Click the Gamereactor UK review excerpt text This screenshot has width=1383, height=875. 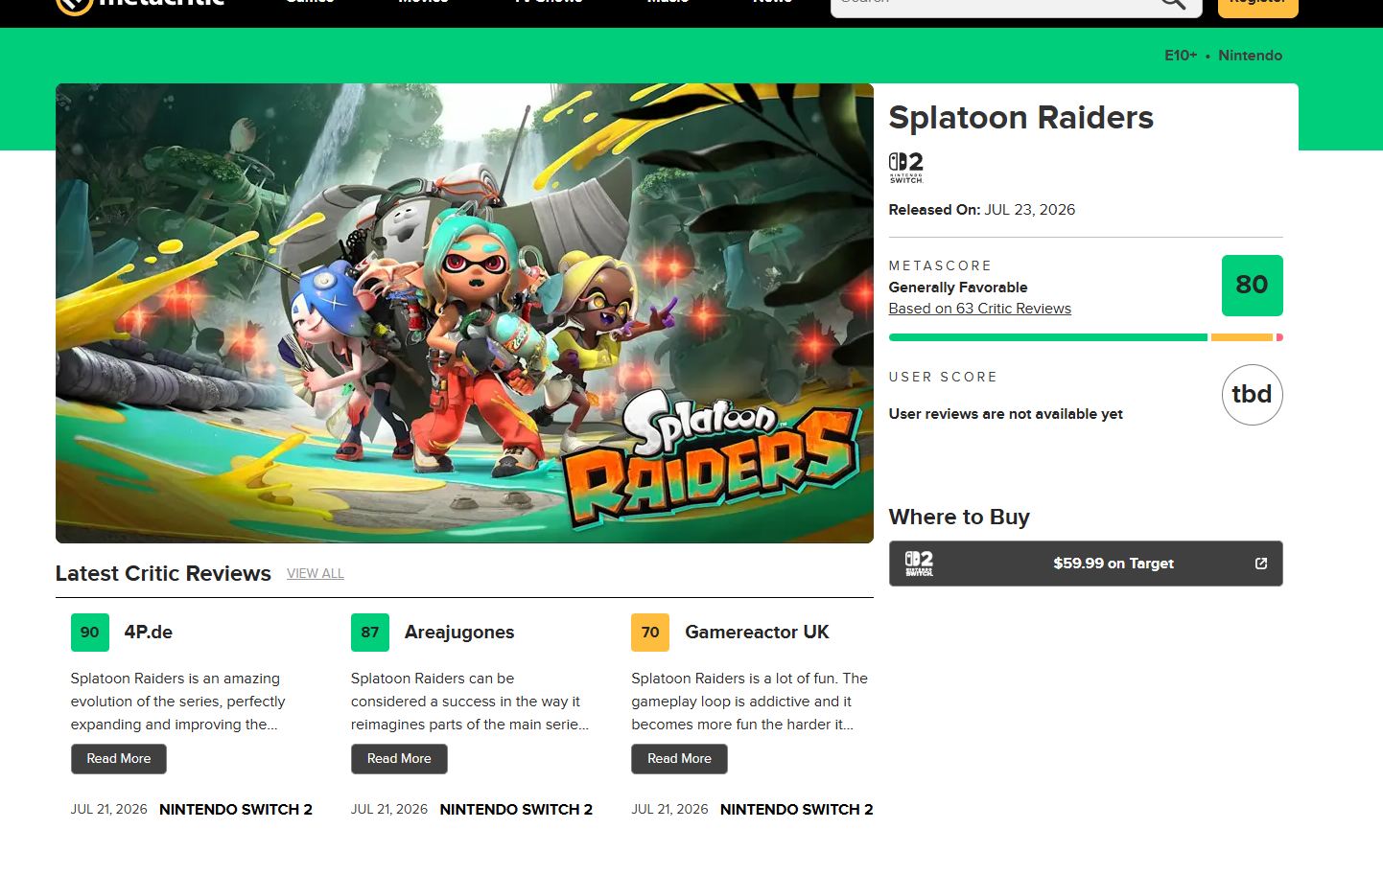[x=749, y=702]
